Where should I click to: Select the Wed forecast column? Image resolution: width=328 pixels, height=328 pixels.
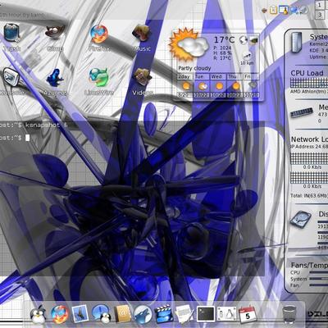pyautogui.click(x=218, y=86)
